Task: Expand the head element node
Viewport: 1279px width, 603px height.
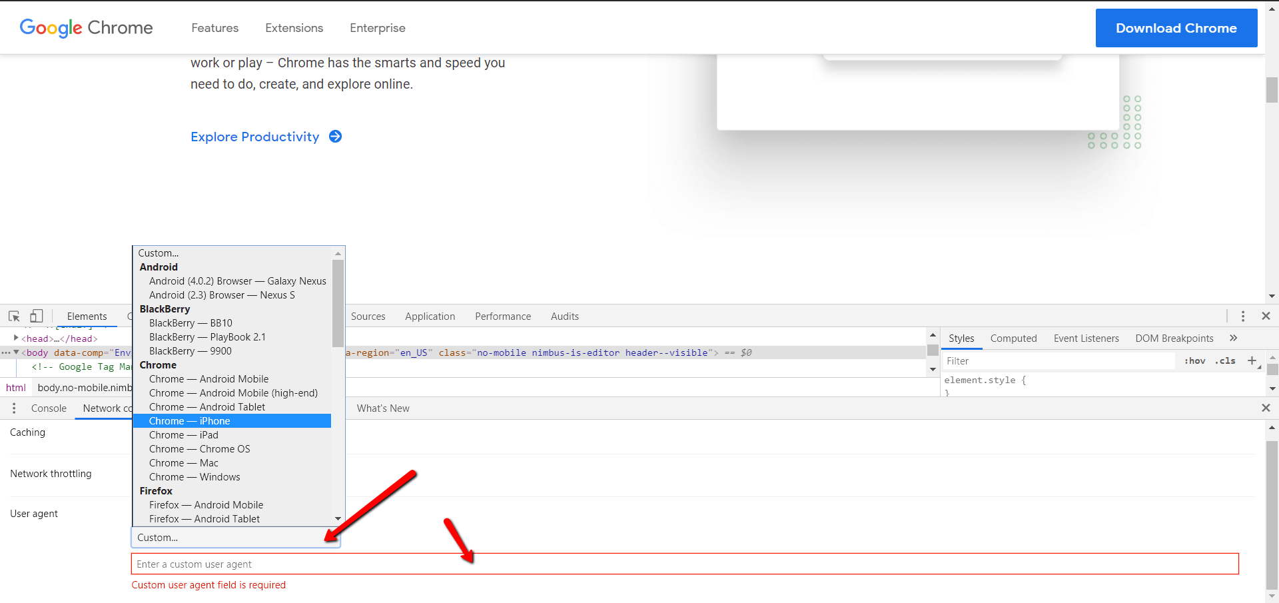Action: point(16,338)
